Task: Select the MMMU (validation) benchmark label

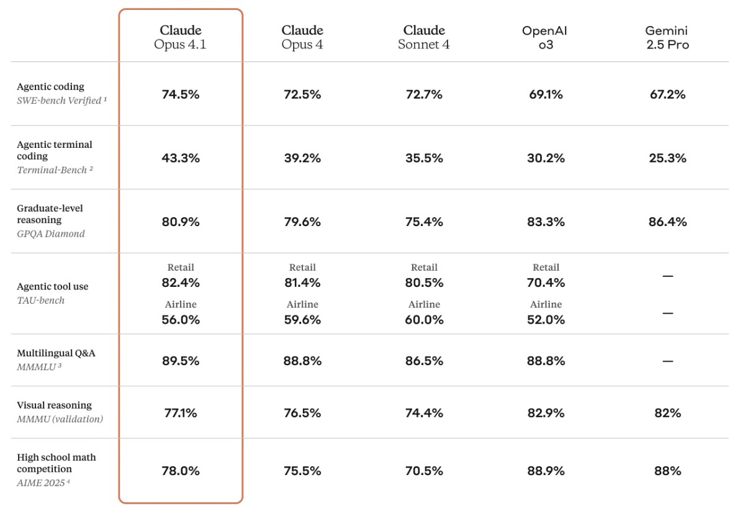Action: (x=60, y=419)
